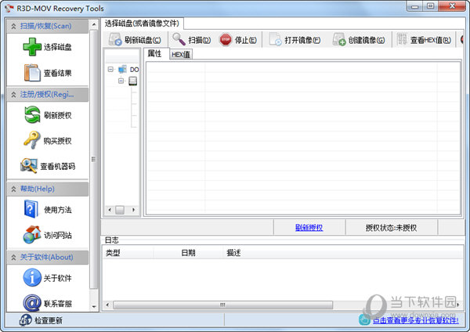
Task: Open 使用方法 (How to Use) help icon
Action: coord(31,209)
